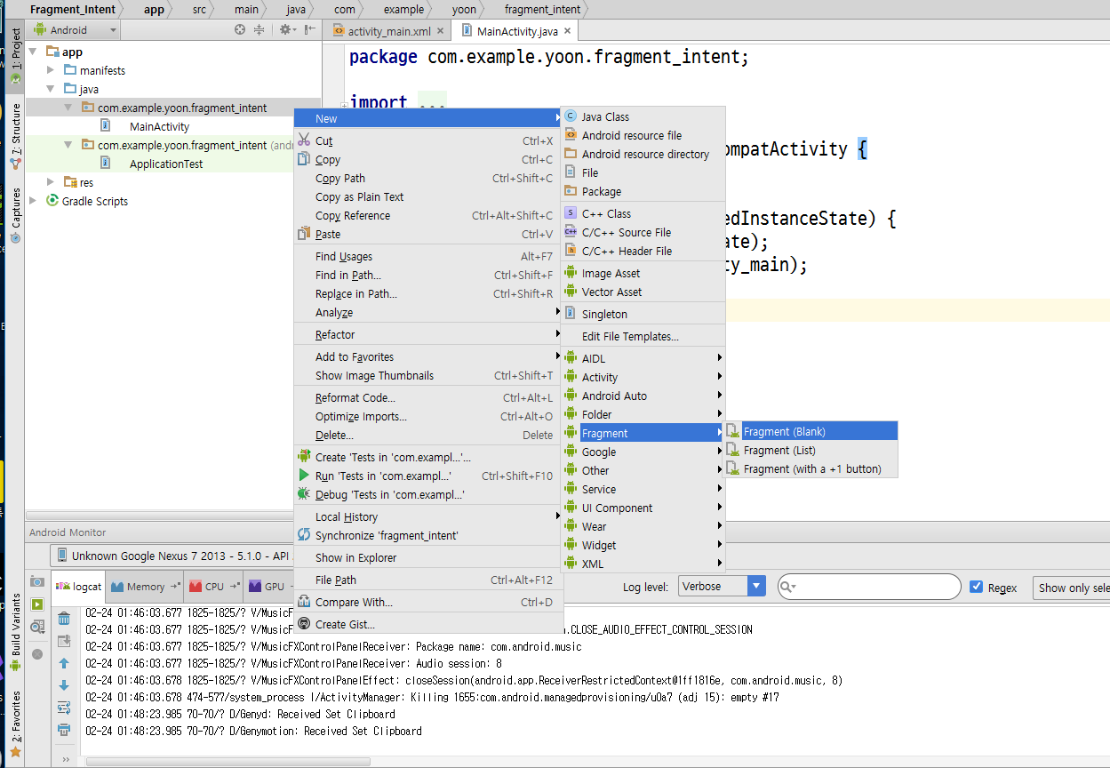Switch to activity_main.xml tab
Viewport: 1110px width, 768px height.
click(389, 31)
